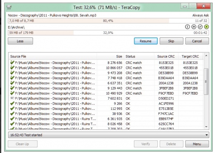Click the TeraCopy app icon in title bar
The height and width of the screenshot is (153, 215).
pyautogui.click(x=9, y=7)
